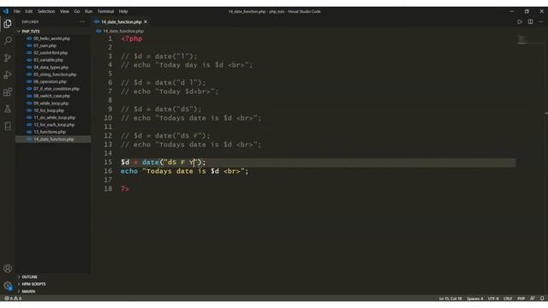Open Source Control view icon

(8, 57)
